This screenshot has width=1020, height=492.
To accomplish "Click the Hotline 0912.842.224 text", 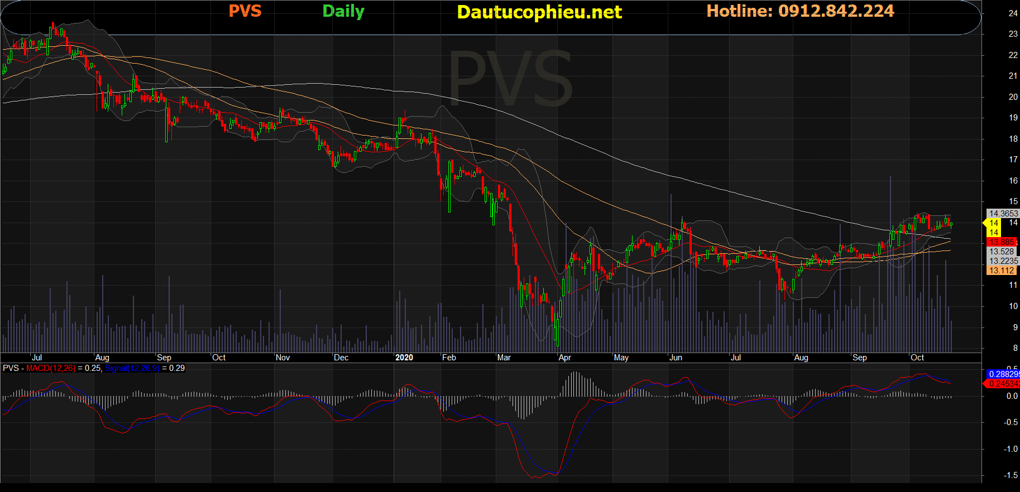I will [x=799, y=11].
